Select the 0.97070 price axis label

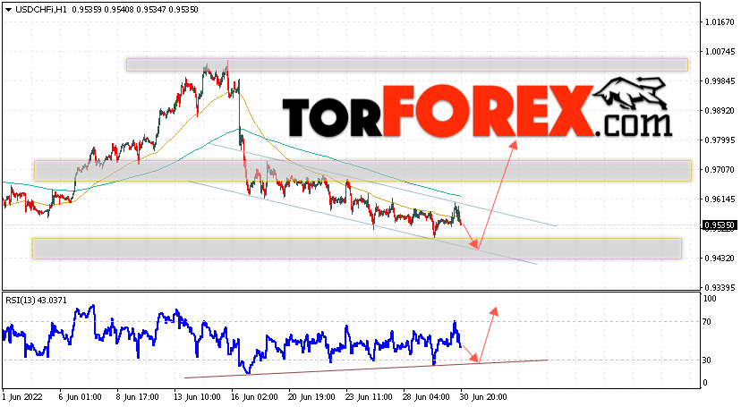(720, 169)
